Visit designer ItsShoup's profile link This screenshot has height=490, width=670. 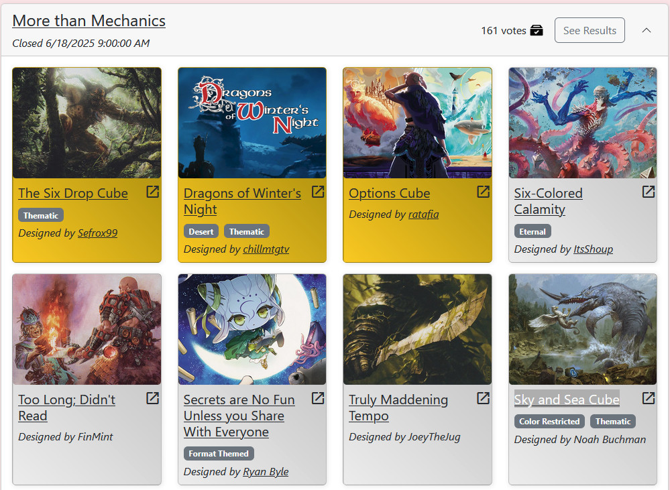point(593,249)
